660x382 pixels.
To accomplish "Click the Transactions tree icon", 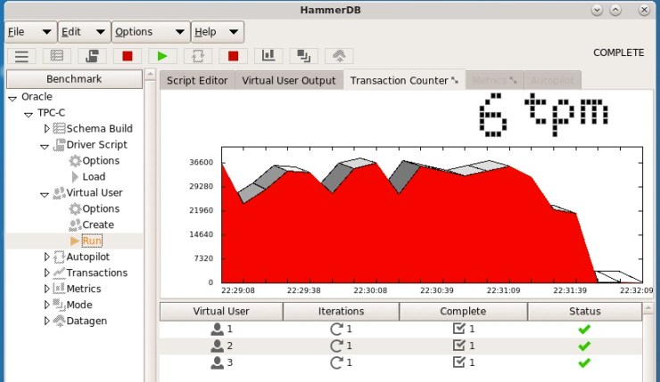I will pyautogui.click(x=59, y=272).
